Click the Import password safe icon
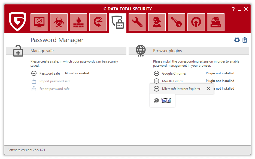Viewport: 255px width, 159px height. [x=34, y=81]
